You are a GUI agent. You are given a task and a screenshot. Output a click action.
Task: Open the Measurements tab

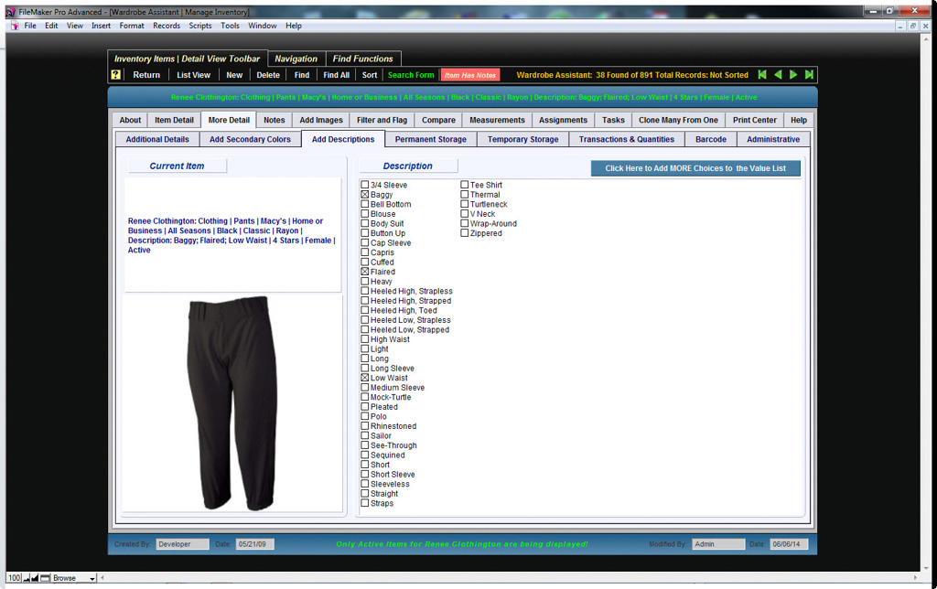(497, 120)
